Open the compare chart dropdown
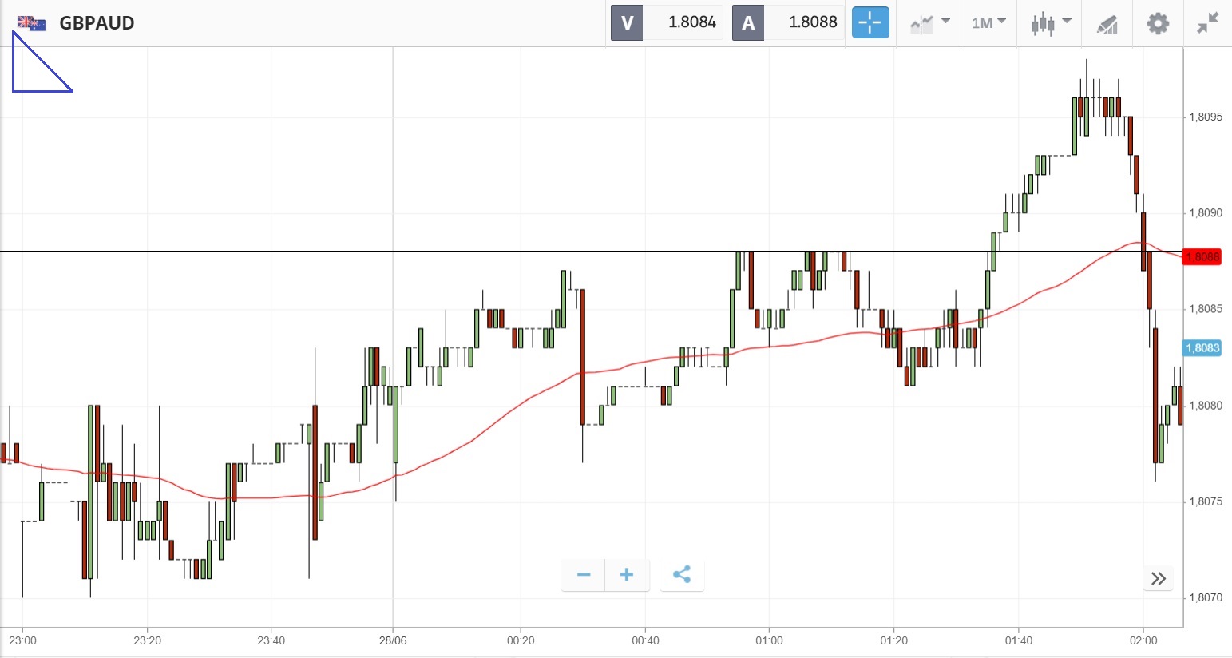1232x658 pixels. point(930,22)
